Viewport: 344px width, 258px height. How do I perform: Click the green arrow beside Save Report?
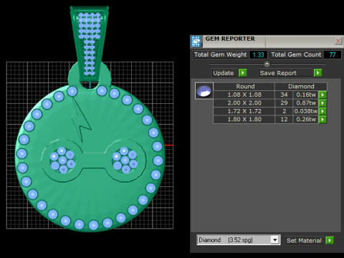click(x=317, y=72)
